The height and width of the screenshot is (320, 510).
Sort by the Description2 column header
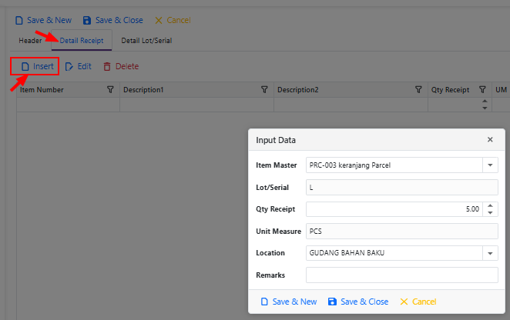tap(297, 90)
